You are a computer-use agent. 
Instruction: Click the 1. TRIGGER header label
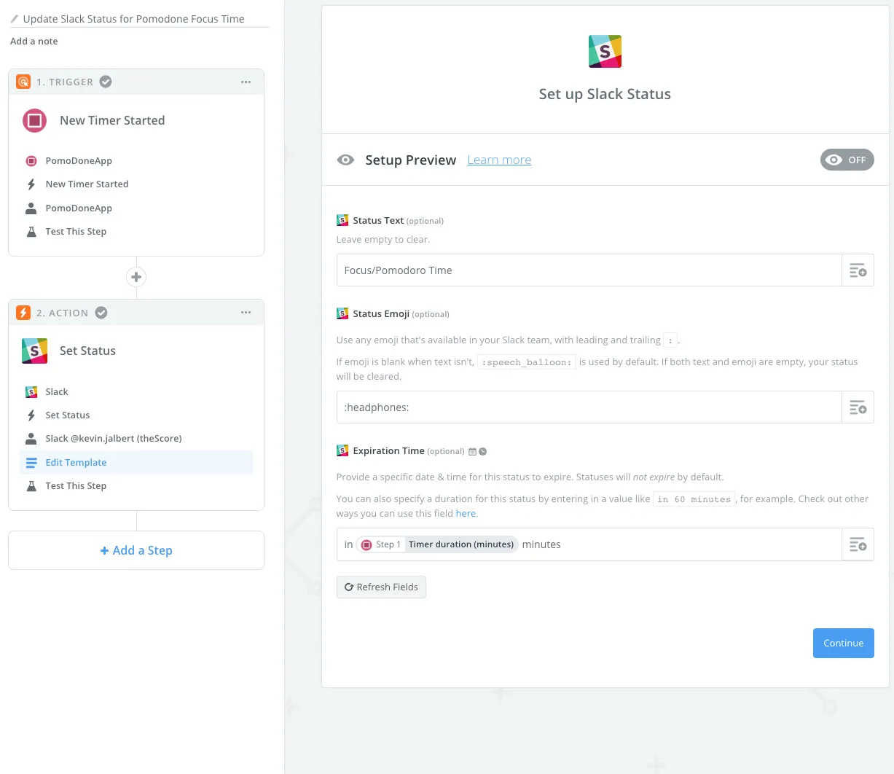(x=65, y=82)
